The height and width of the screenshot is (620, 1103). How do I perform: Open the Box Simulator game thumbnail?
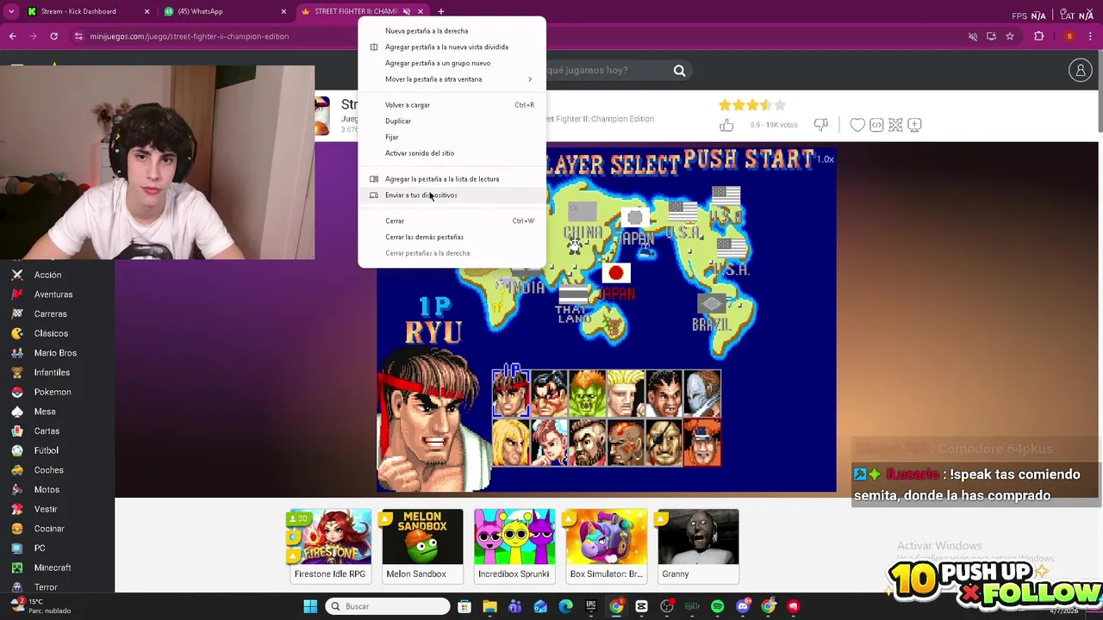pos(606,545)
